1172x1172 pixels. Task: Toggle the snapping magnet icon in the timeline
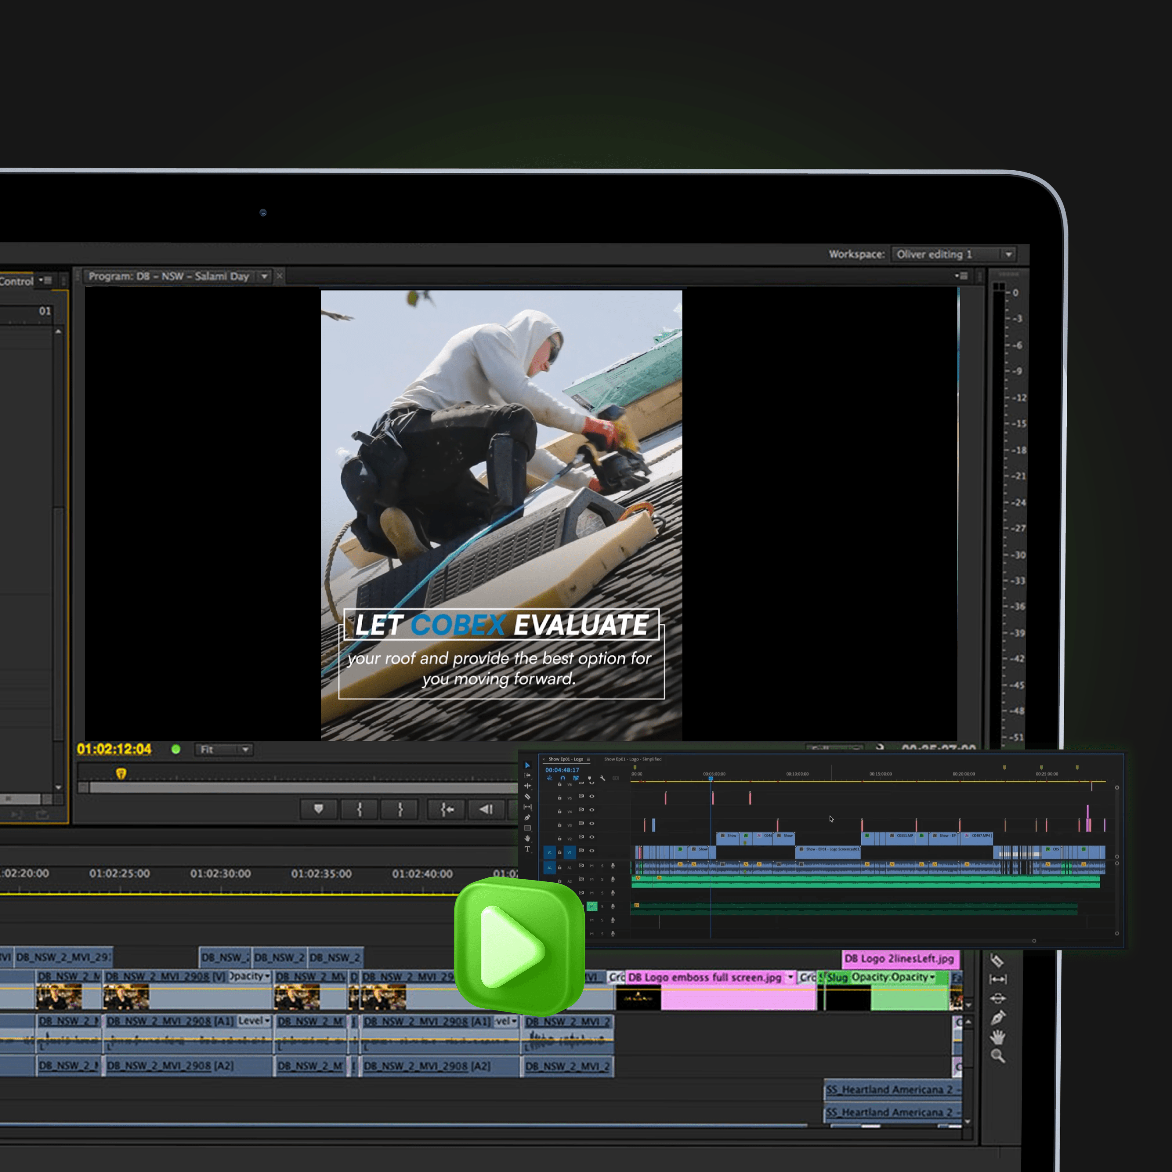(x=563, y=778)
